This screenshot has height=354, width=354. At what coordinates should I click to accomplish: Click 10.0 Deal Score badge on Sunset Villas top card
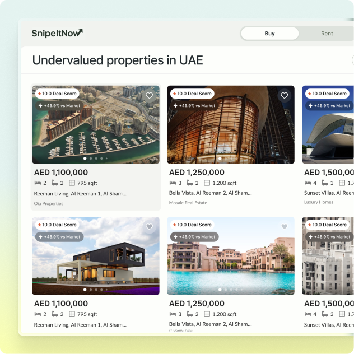click(x=327, y=94)
